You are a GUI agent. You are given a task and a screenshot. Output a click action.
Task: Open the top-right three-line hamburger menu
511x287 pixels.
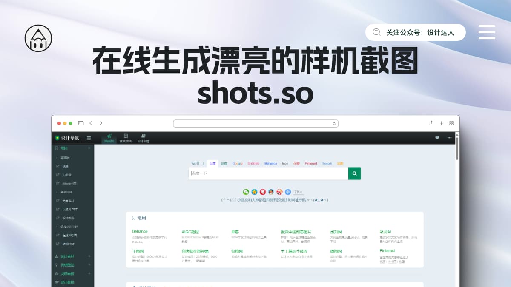point(487,32)
